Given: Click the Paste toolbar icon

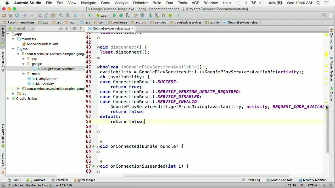Looking at the screenshot, I should (53, 16).
